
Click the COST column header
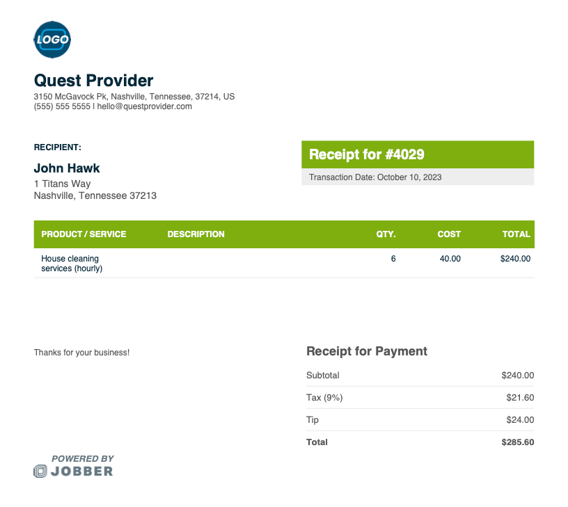[449, 234]
